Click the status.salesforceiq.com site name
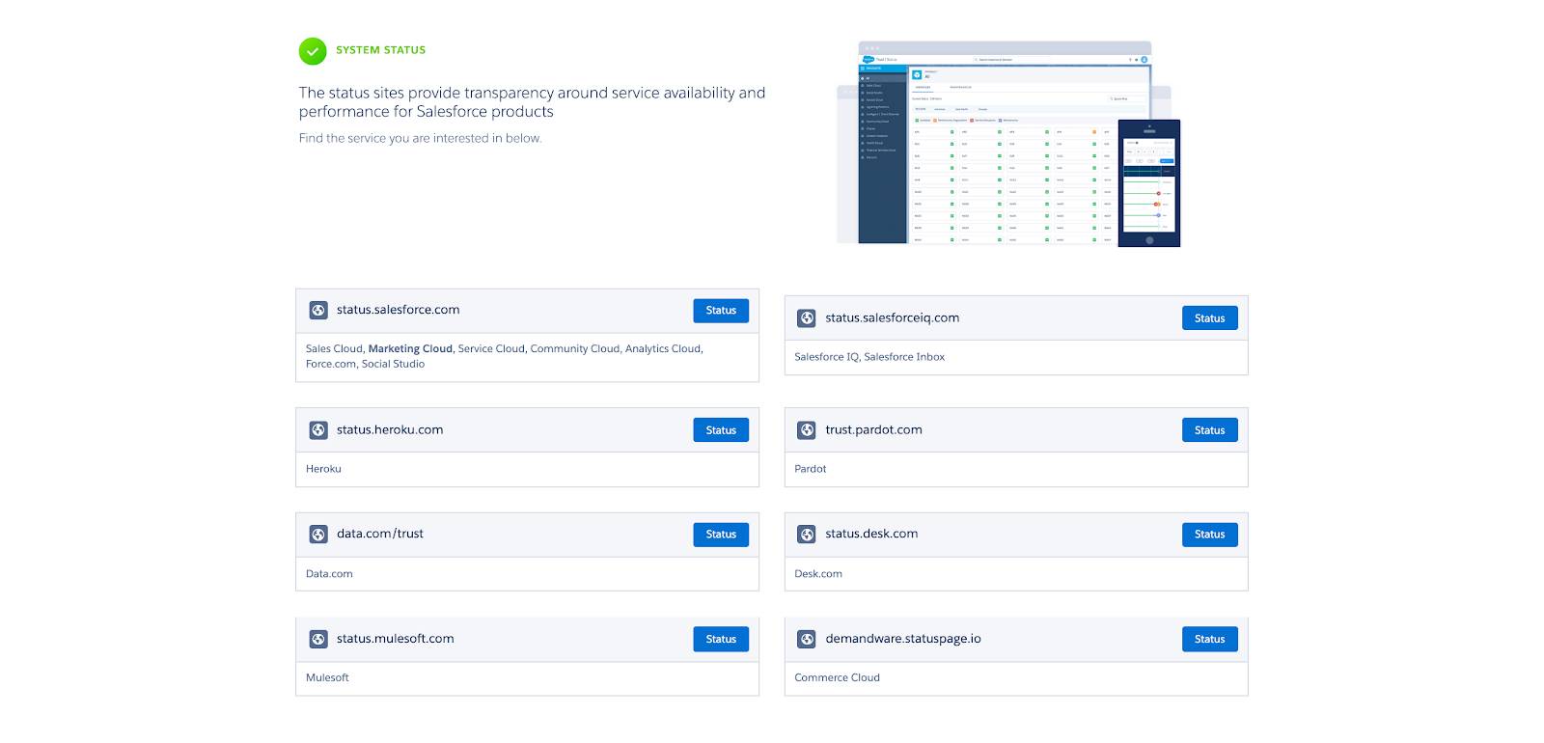 pyautogui.click(x=892, y=317)
